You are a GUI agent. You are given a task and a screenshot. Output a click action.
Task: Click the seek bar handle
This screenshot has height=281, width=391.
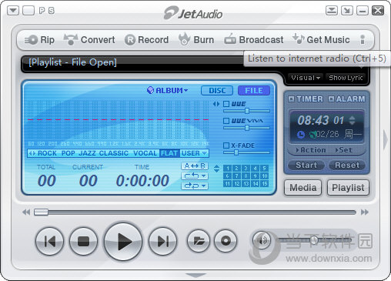click(41, 212)
